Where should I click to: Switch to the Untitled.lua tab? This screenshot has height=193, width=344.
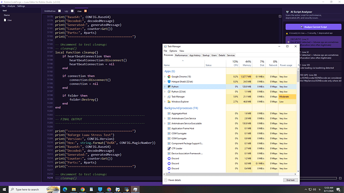click(x=50, y=11)
